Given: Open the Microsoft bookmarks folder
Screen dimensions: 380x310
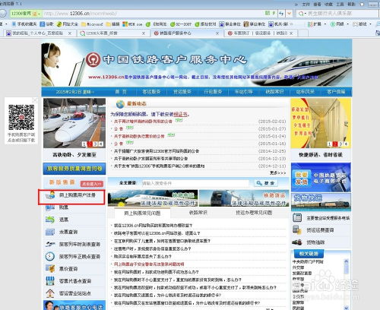Looking at the screenshot, I should (92, 24).
